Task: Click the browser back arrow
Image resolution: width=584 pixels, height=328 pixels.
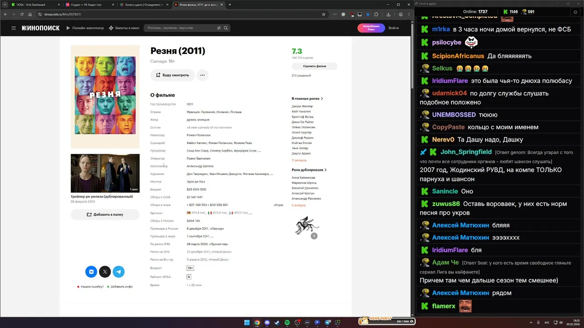Action: (x=5, y=14)
